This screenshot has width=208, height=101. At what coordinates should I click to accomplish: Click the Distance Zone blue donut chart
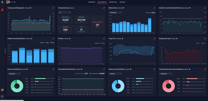[x=118, y=86]
